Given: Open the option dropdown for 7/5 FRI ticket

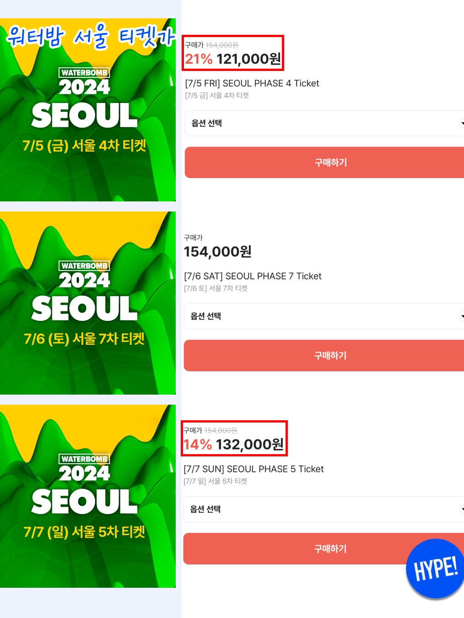Looking at the screenshot, I should pos(324,123).
